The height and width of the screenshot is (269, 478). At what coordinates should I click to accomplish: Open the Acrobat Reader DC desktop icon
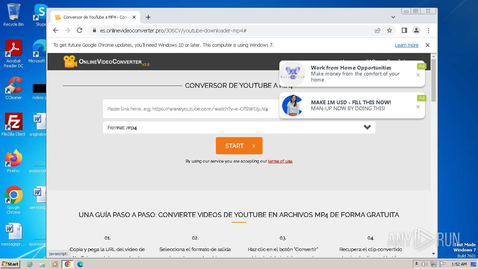pos(13,54)
